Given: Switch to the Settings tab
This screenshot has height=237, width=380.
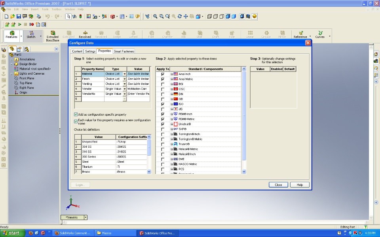Looking at the screenshot, I should tap(90, 51).
